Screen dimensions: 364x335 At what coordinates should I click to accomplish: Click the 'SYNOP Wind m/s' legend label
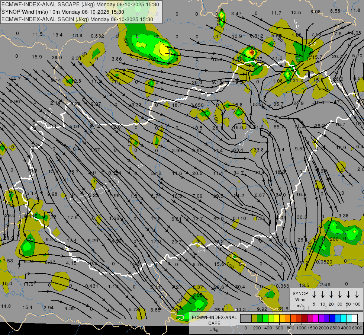click(300, 300)
